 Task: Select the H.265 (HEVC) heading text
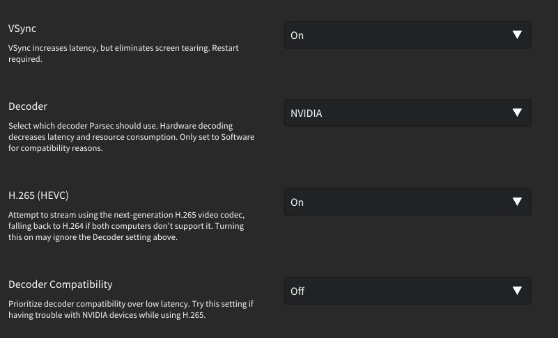pyautogui.click(x=38, y=195)
